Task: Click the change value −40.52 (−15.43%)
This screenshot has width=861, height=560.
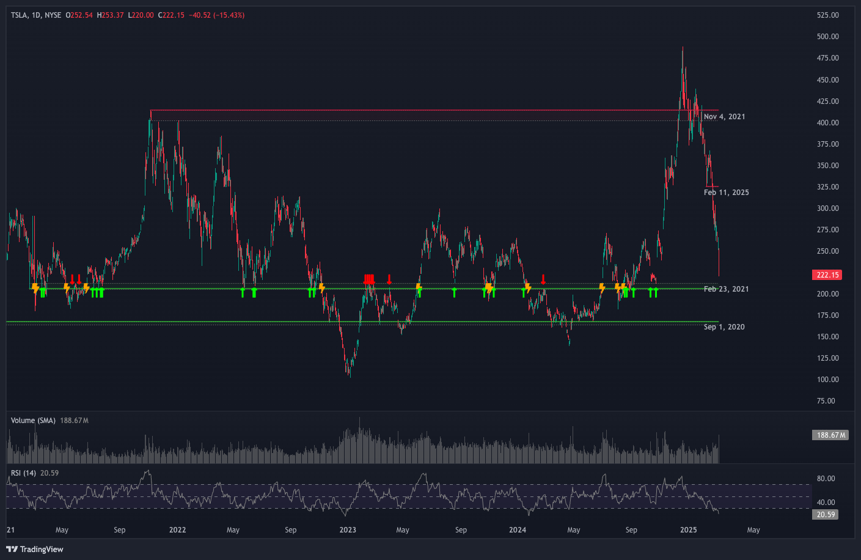Action: 217,15
